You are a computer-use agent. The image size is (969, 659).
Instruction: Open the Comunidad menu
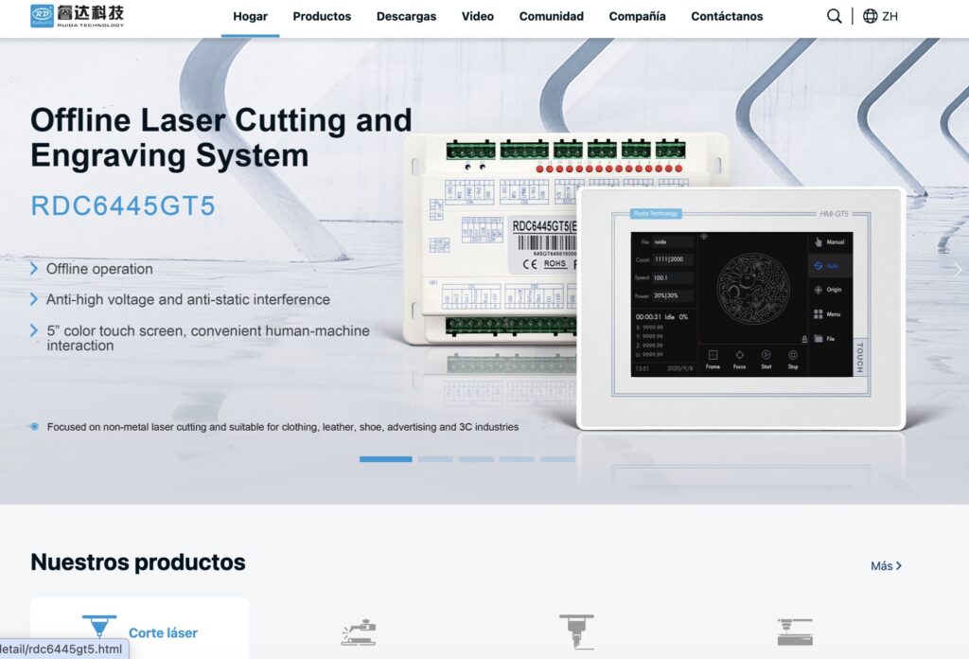pyautogui.click(x=552, y=17)
